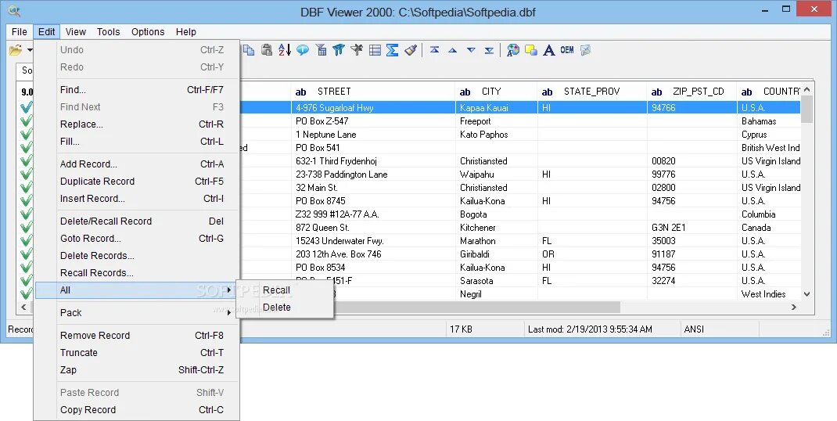Choose Fill... menu entry

coord(137,142)
